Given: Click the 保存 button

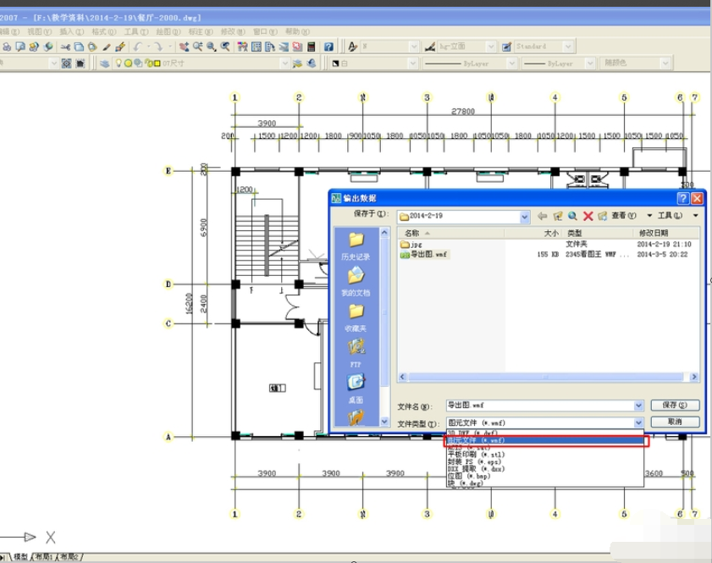Looking at the screenshot, I should pos(675,405).
